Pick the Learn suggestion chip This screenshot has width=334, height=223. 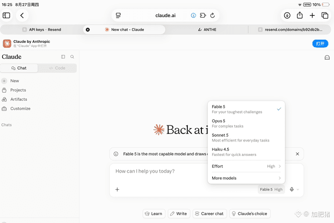coord(154,214)
